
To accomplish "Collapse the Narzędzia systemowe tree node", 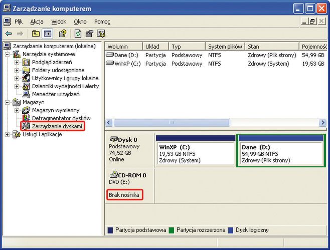I will point(7,54).
